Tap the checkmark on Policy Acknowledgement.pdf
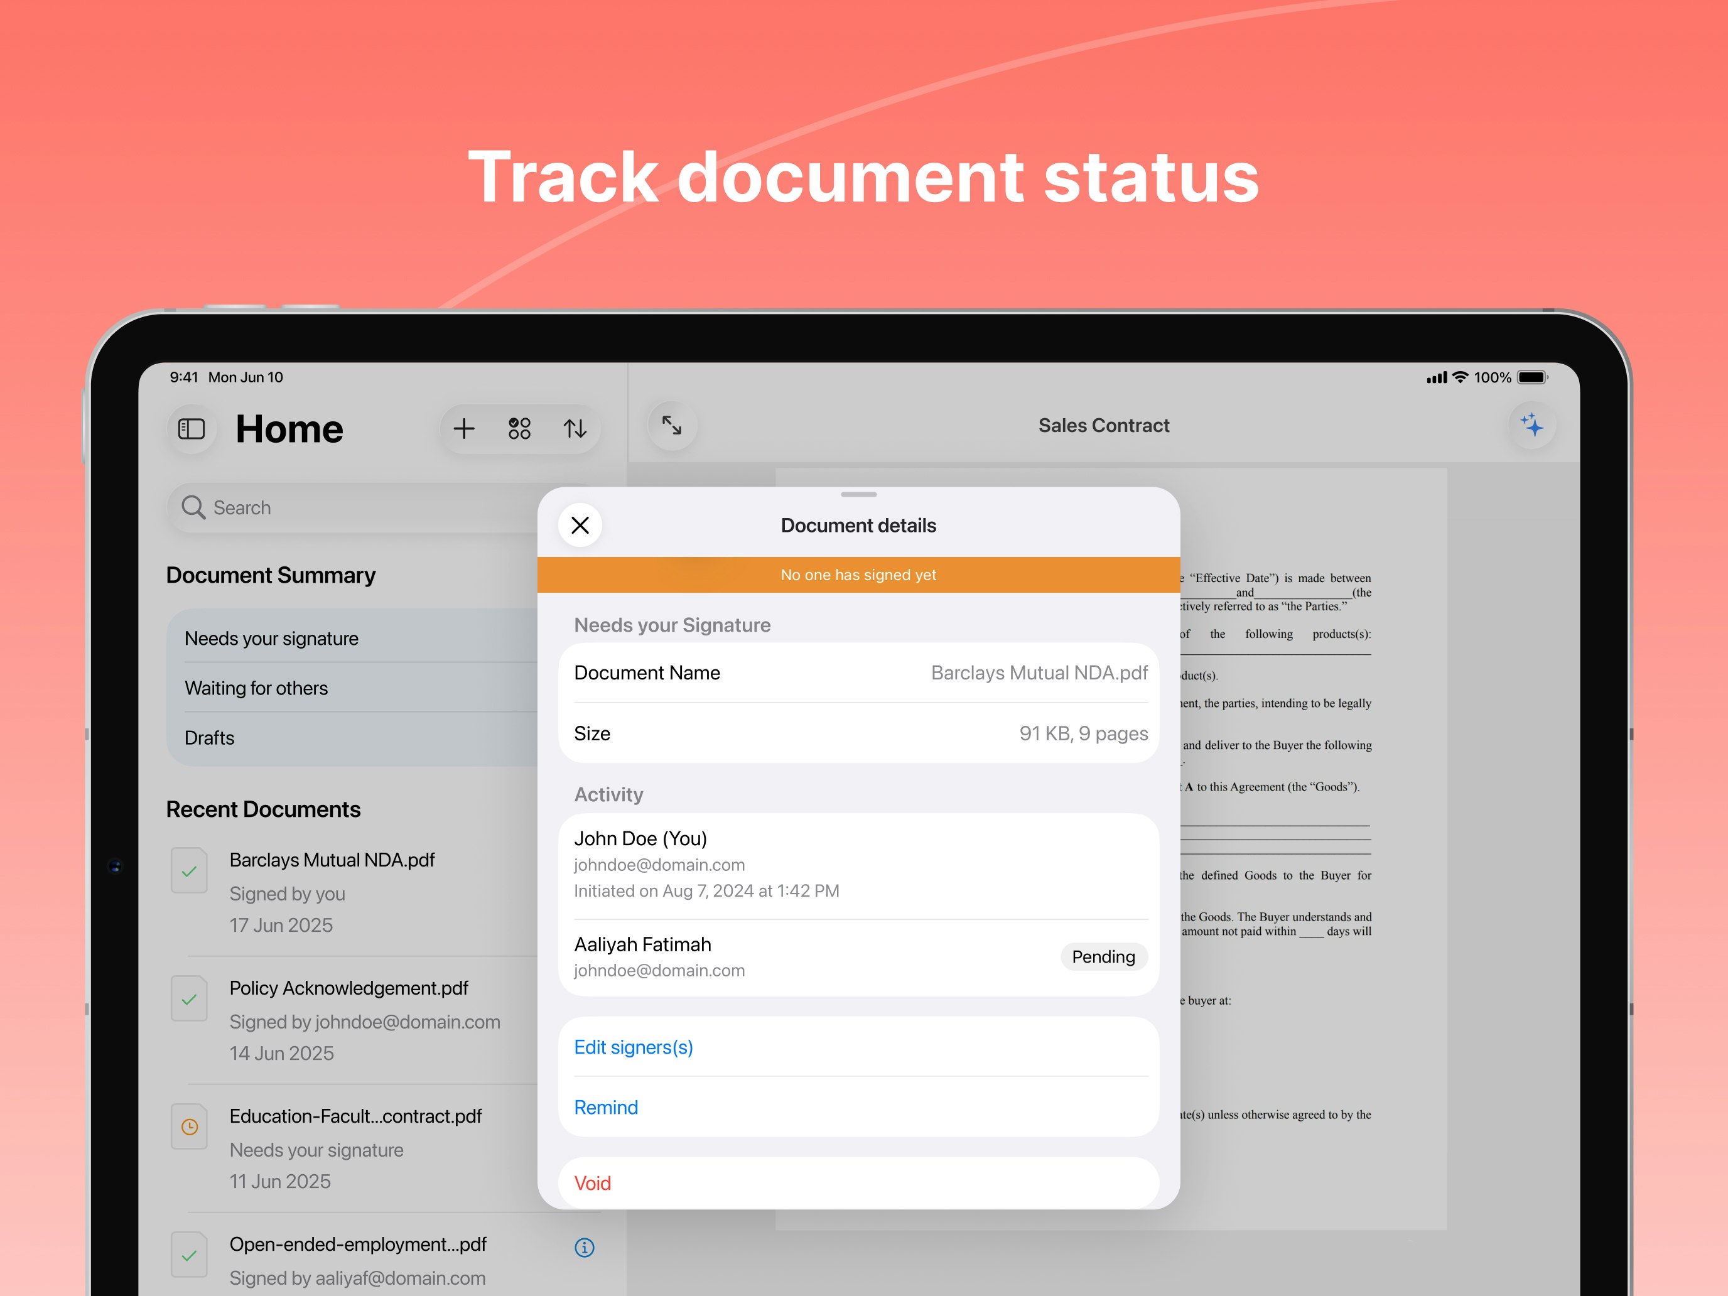Screen dimensions: 1728x1296 [189, 998]
